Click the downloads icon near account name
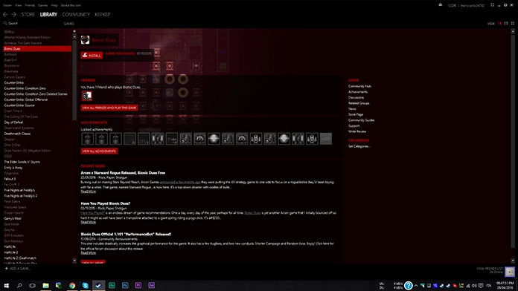The width and height of the screenshot is (518, 291). pos(441,5)
